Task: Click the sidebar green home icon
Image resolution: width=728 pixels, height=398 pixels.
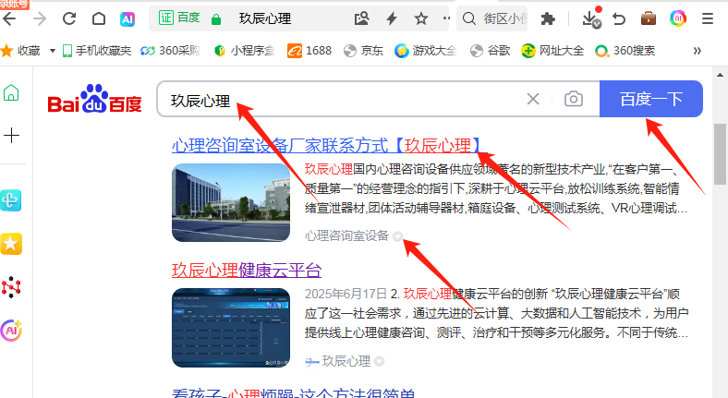Action: click(11, 92)
